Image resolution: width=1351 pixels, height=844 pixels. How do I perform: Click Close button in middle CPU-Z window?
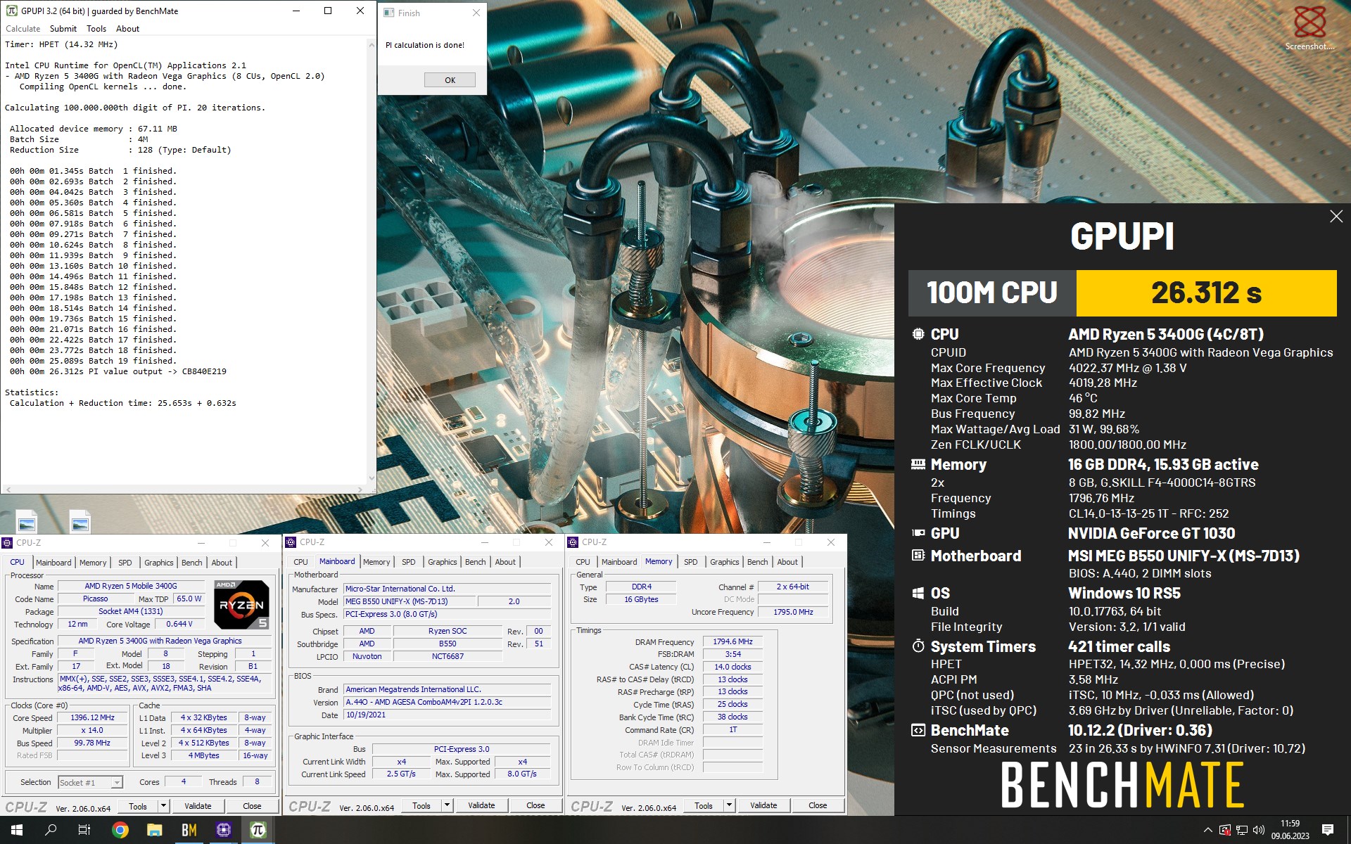point(535,806)
